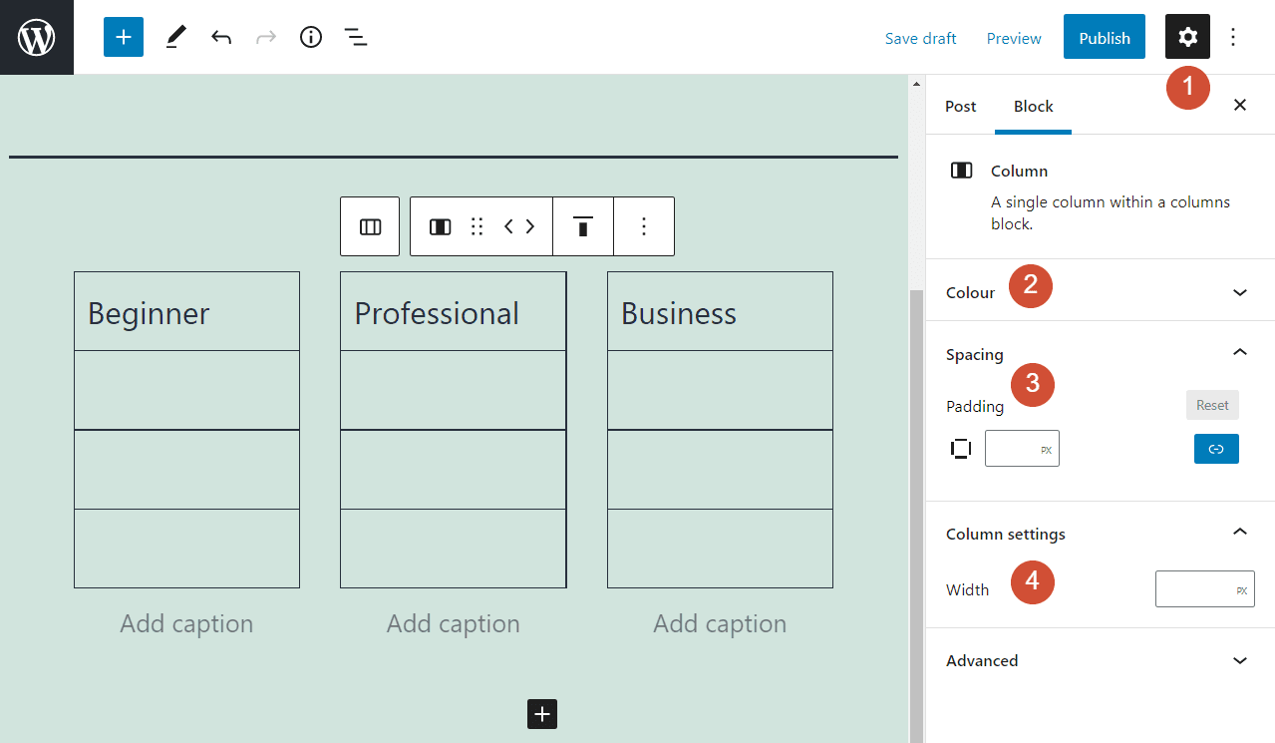Reset the padding value

click(1212, 405)
